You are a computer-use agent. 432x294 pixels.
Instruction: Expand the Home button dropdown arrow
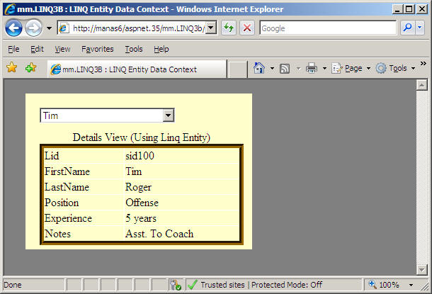tap(272, 68)
